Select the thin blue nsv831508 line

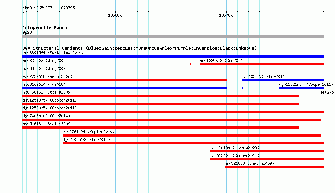(x=173, y=72)
